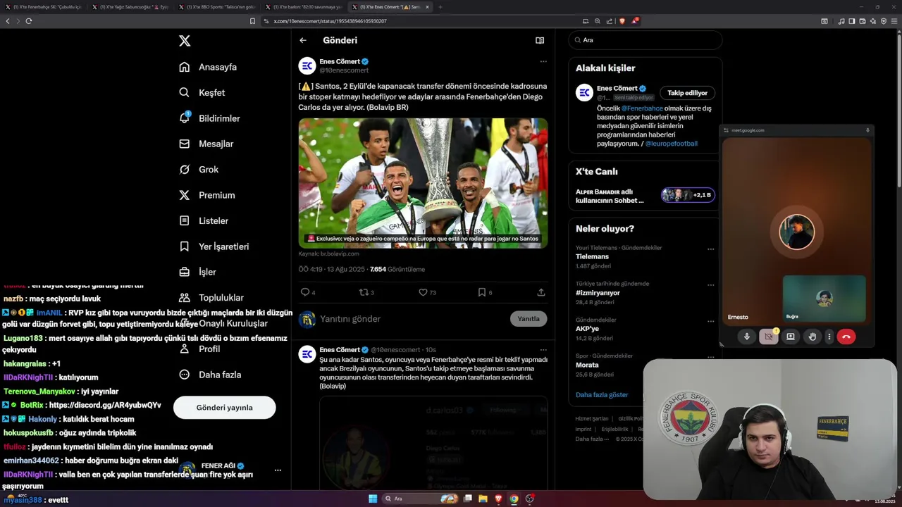Open İşler in the sidebar
Viewport: 902px width, 507px height.
197,272
